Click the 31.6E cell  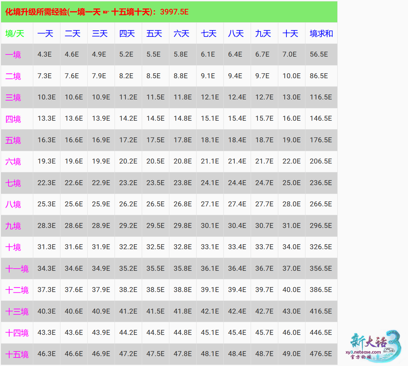pos(74,247)
